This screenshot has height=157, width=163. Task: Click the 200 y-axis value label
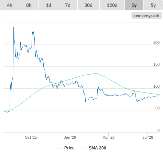[156, 42]
